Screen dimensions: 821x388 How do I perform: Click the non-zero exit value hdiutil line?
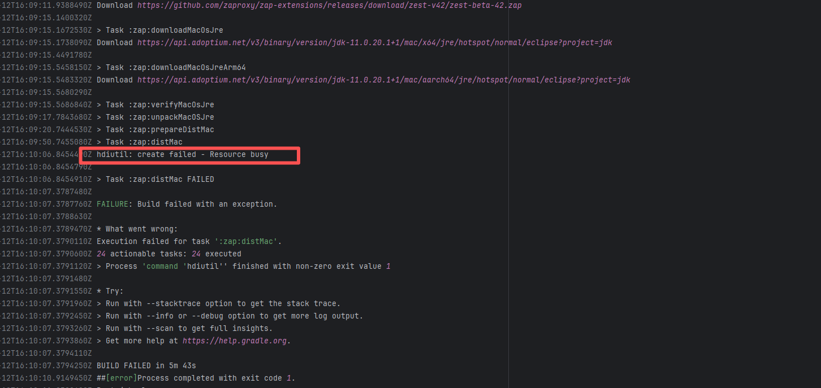(x=243, y=266)
